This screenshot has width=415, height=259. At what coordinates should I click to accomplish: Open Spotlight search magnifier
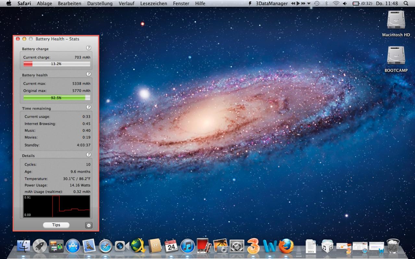pos(406,4)
